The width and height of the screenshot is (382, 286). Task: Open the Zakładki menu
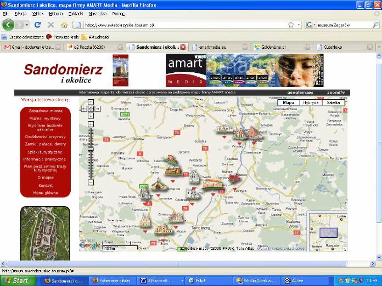click(76, 14)
